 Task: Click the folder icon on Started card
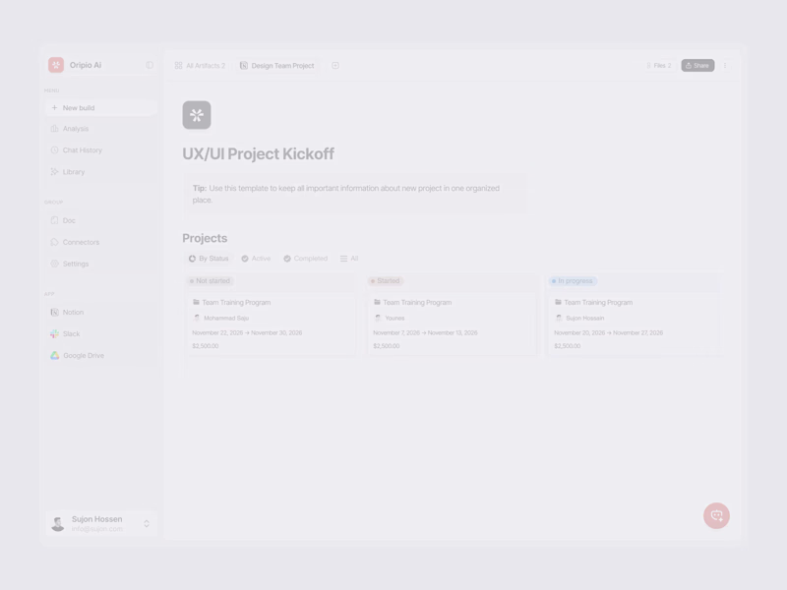click(377, 302)
